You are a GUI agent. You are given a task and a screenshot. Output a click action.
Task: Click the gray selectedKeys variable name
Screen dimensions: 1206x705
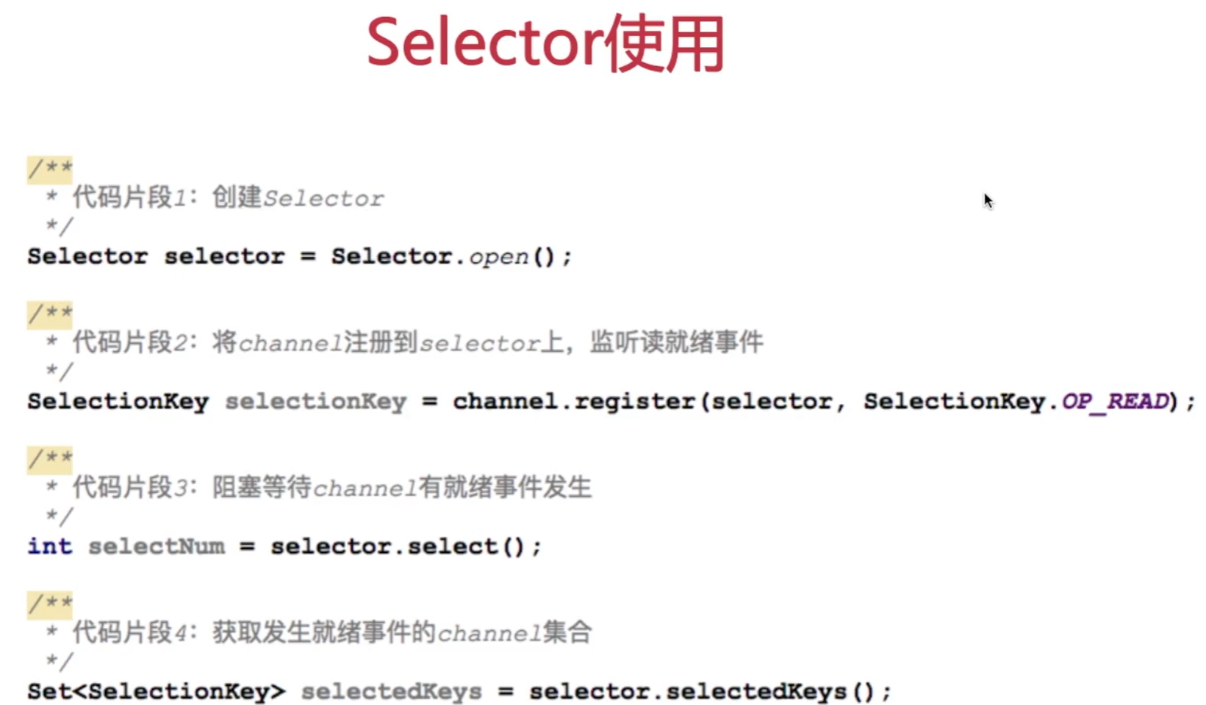point(391,691)
